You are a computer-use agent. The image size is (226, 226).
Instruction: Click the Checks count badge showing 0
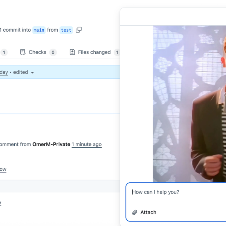53,52
